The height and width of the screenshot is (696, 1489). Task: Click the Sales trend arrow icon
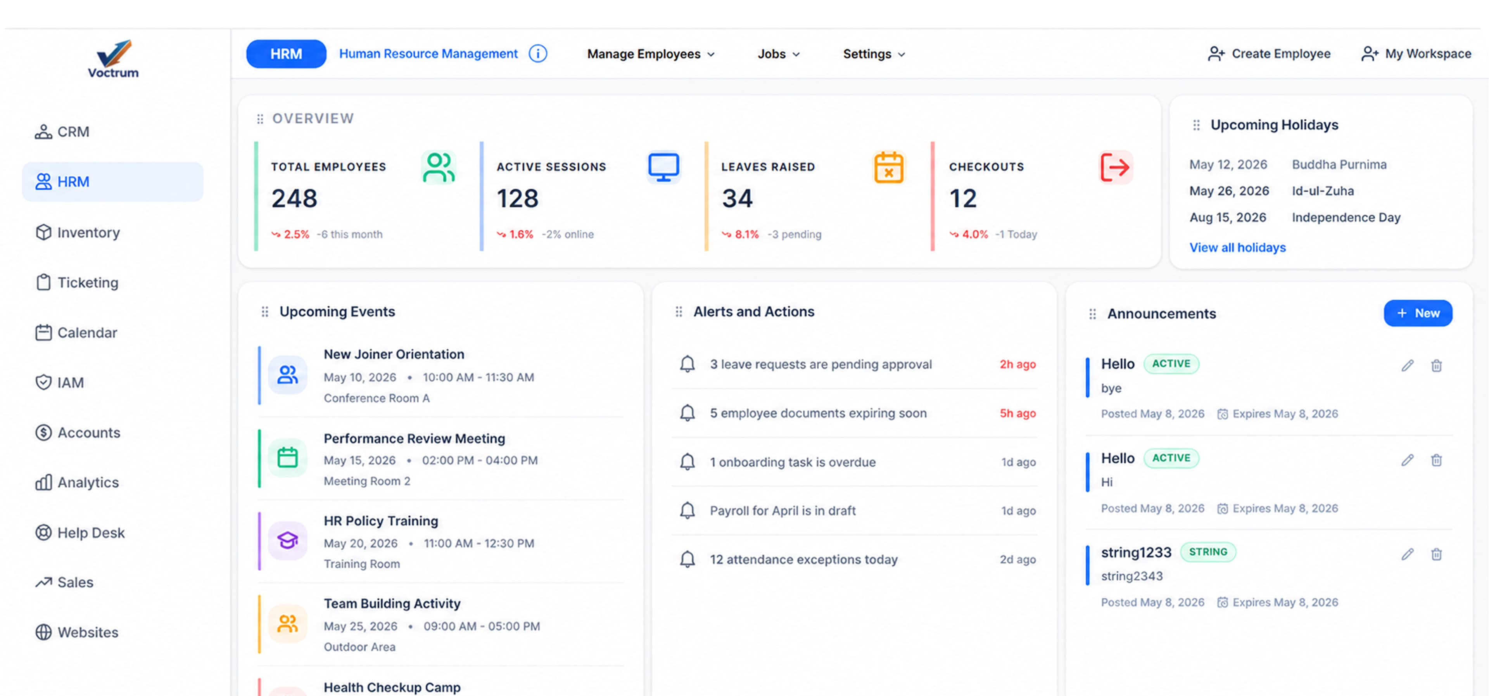tap(43, 582)
